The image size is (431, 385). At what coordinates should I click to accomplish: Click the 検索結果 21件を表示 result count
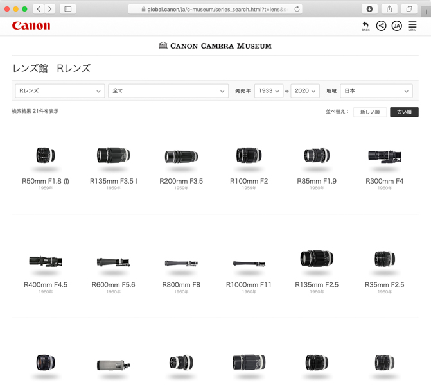coord(35,111)
